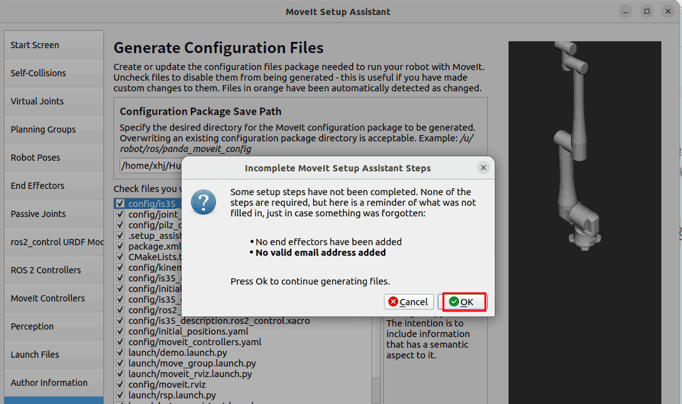
Task: Uncheck config/moveit.rviz checkbox
Action: tap(120, 385)
